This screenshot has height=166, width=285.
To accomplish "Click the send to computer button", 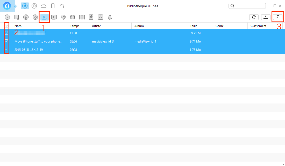I will point(266,17).
